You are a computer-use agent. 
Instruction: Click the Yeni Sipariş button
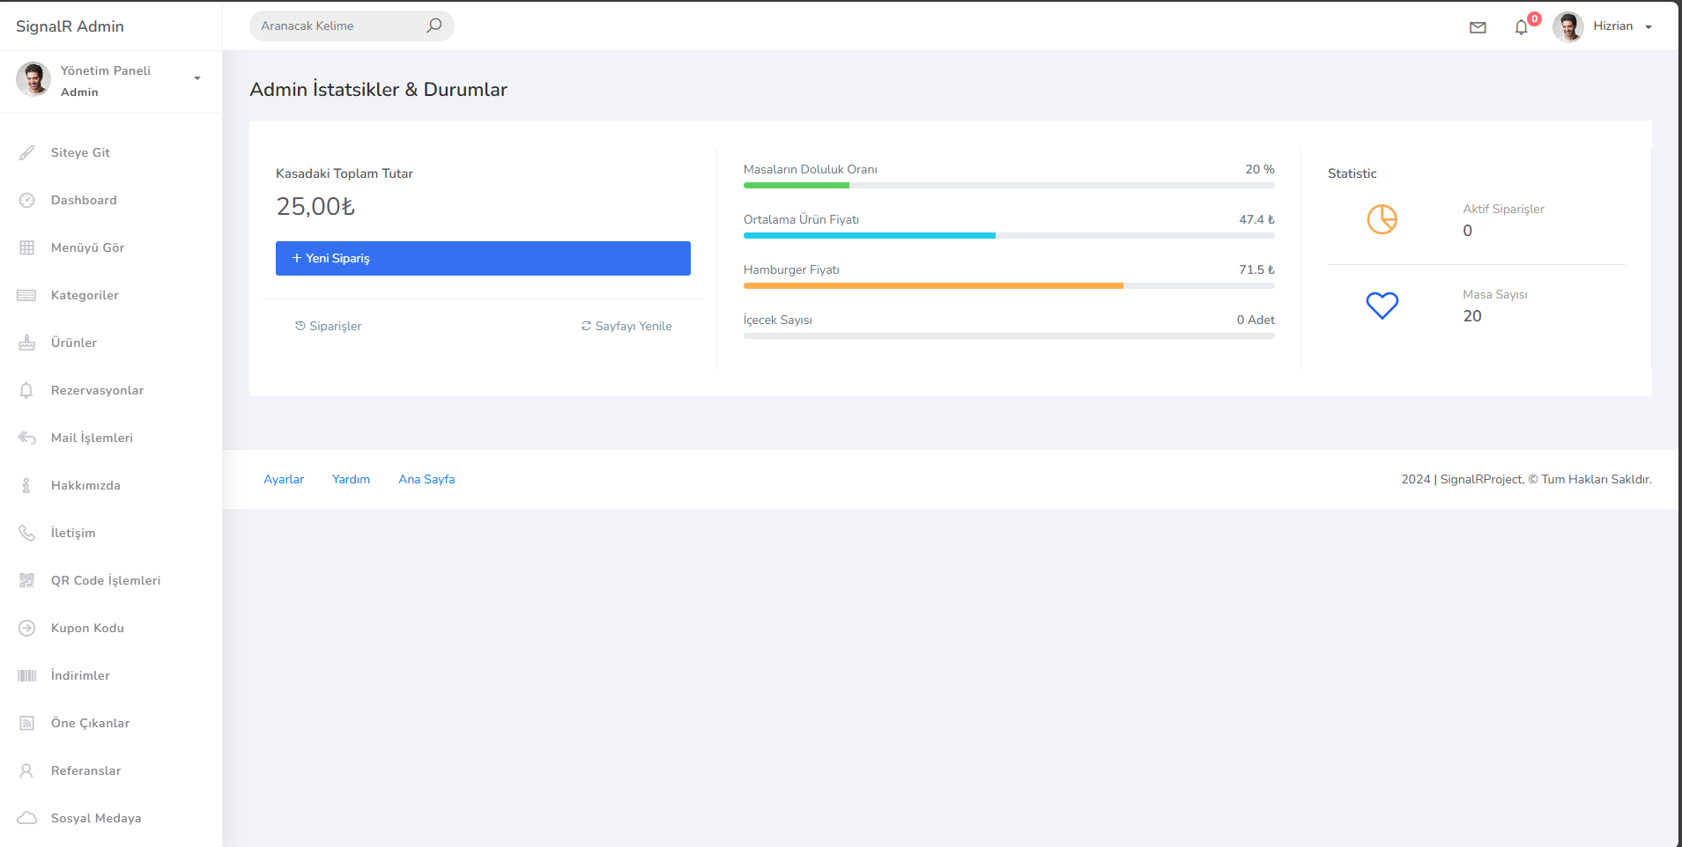(x=483, y=258)
